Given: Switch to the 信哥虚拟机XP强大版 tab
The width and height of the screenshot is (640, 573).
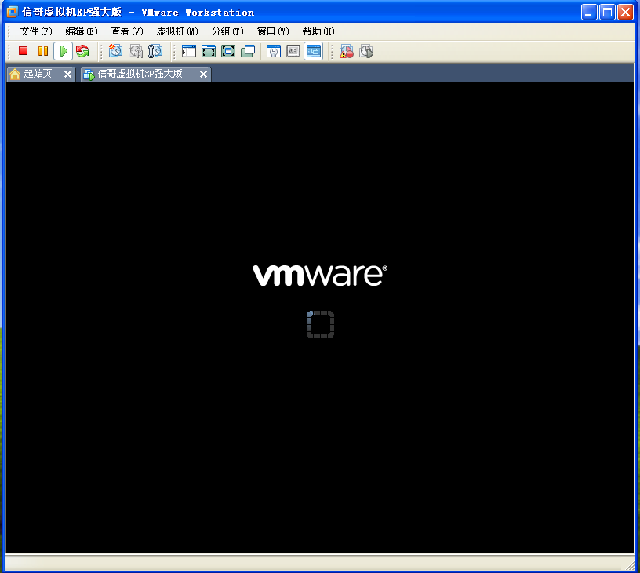Looking at the screenshot, I should pyautogui.click(x=146, y=74).
